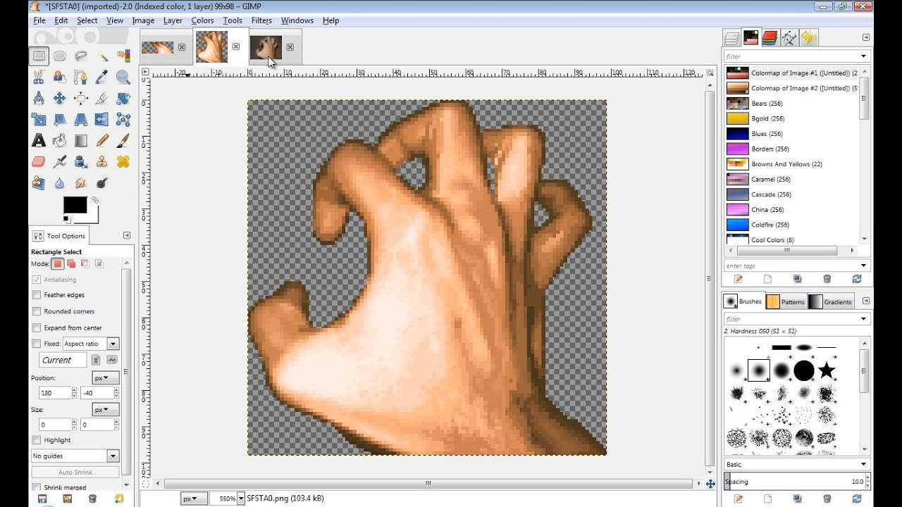Select the Shear tool
Image resolution: width=902 pixels, height=507 pixels.
tap(60, 120)
